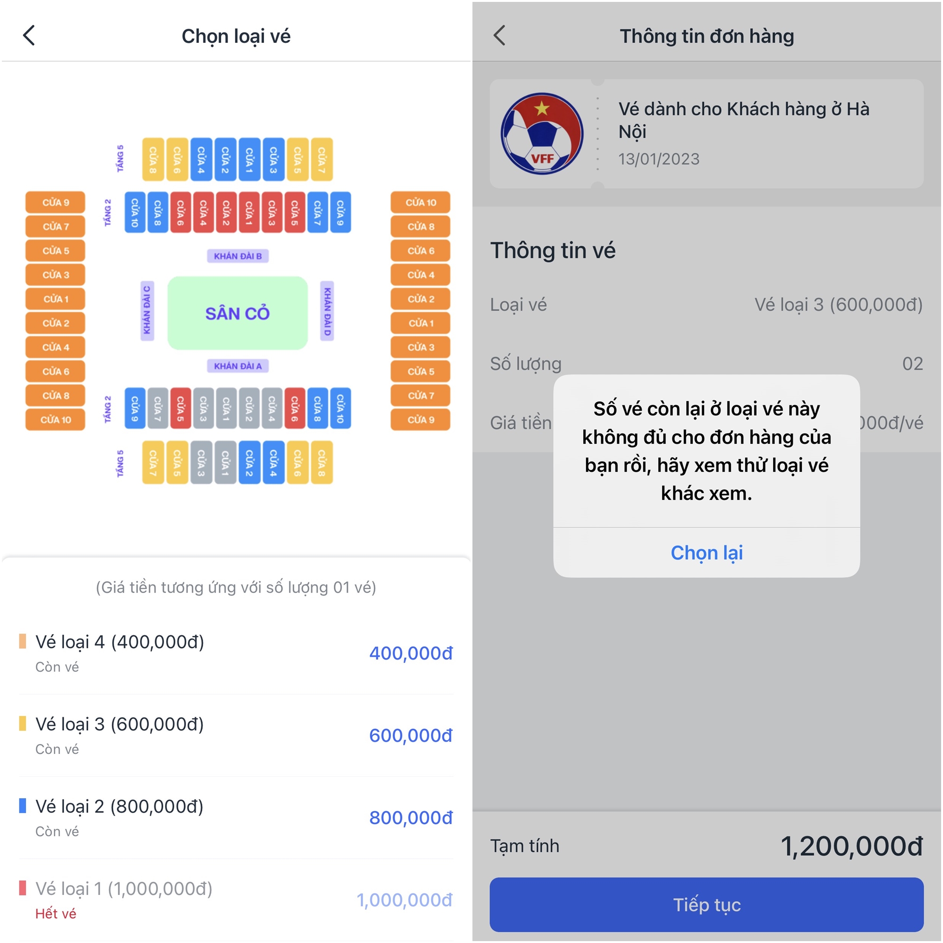Tap the KHÁN ĐÀI C stand label

(x=147, y=311)
